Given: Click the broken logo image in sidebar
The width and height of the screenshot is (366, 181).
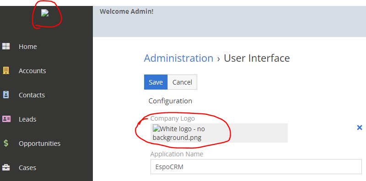Looking at the screenshot, I should pos(45,13).
